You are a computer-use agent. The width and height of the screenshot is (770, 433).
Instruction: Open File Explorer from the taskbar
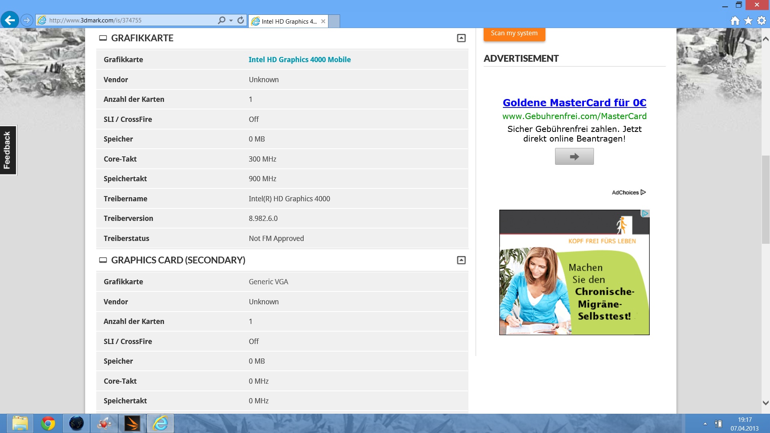click(20, 423)
